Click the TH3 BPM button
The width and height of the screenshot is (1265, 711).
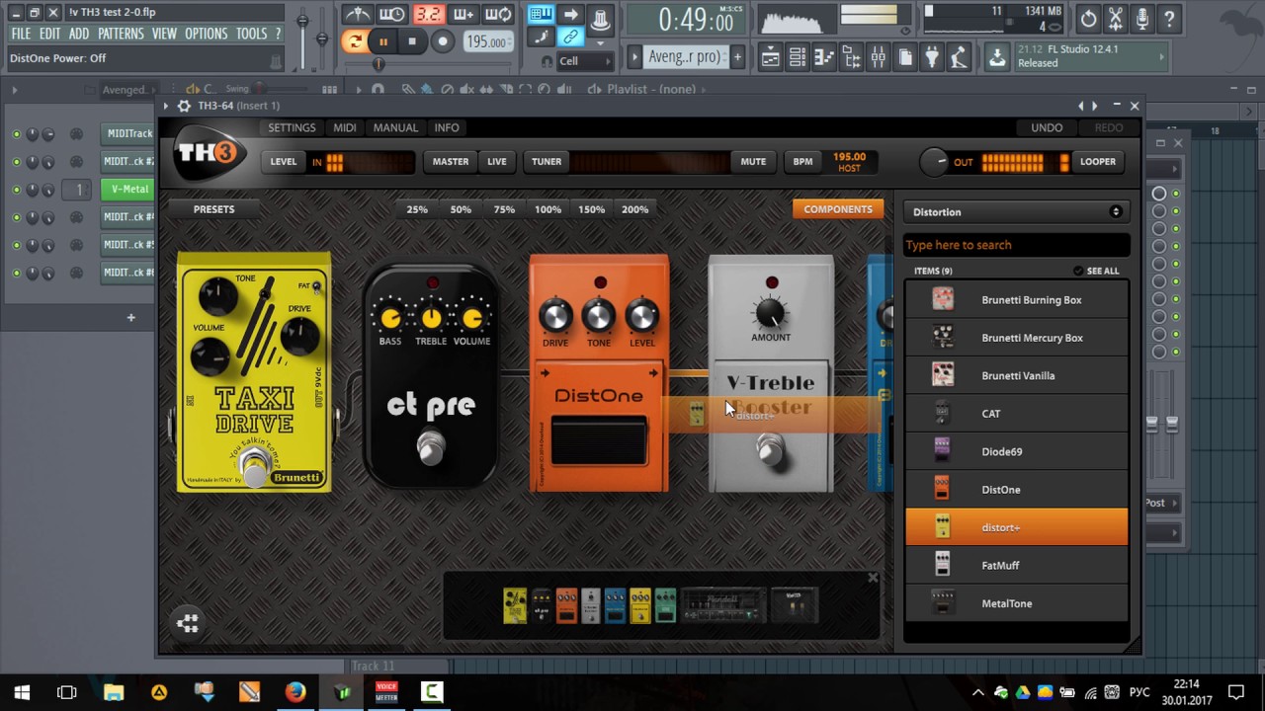click(802, 162)
